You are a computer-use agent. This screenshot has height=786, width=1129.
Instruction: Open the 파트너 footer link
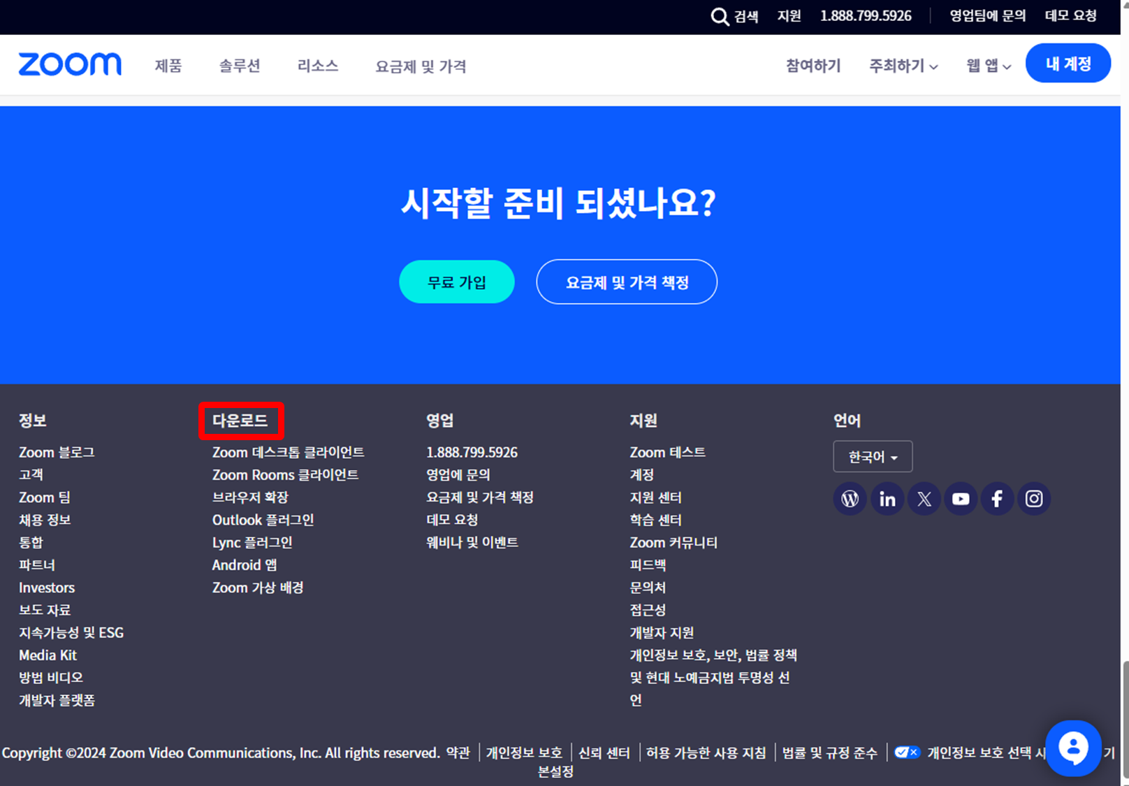[37, 565]
